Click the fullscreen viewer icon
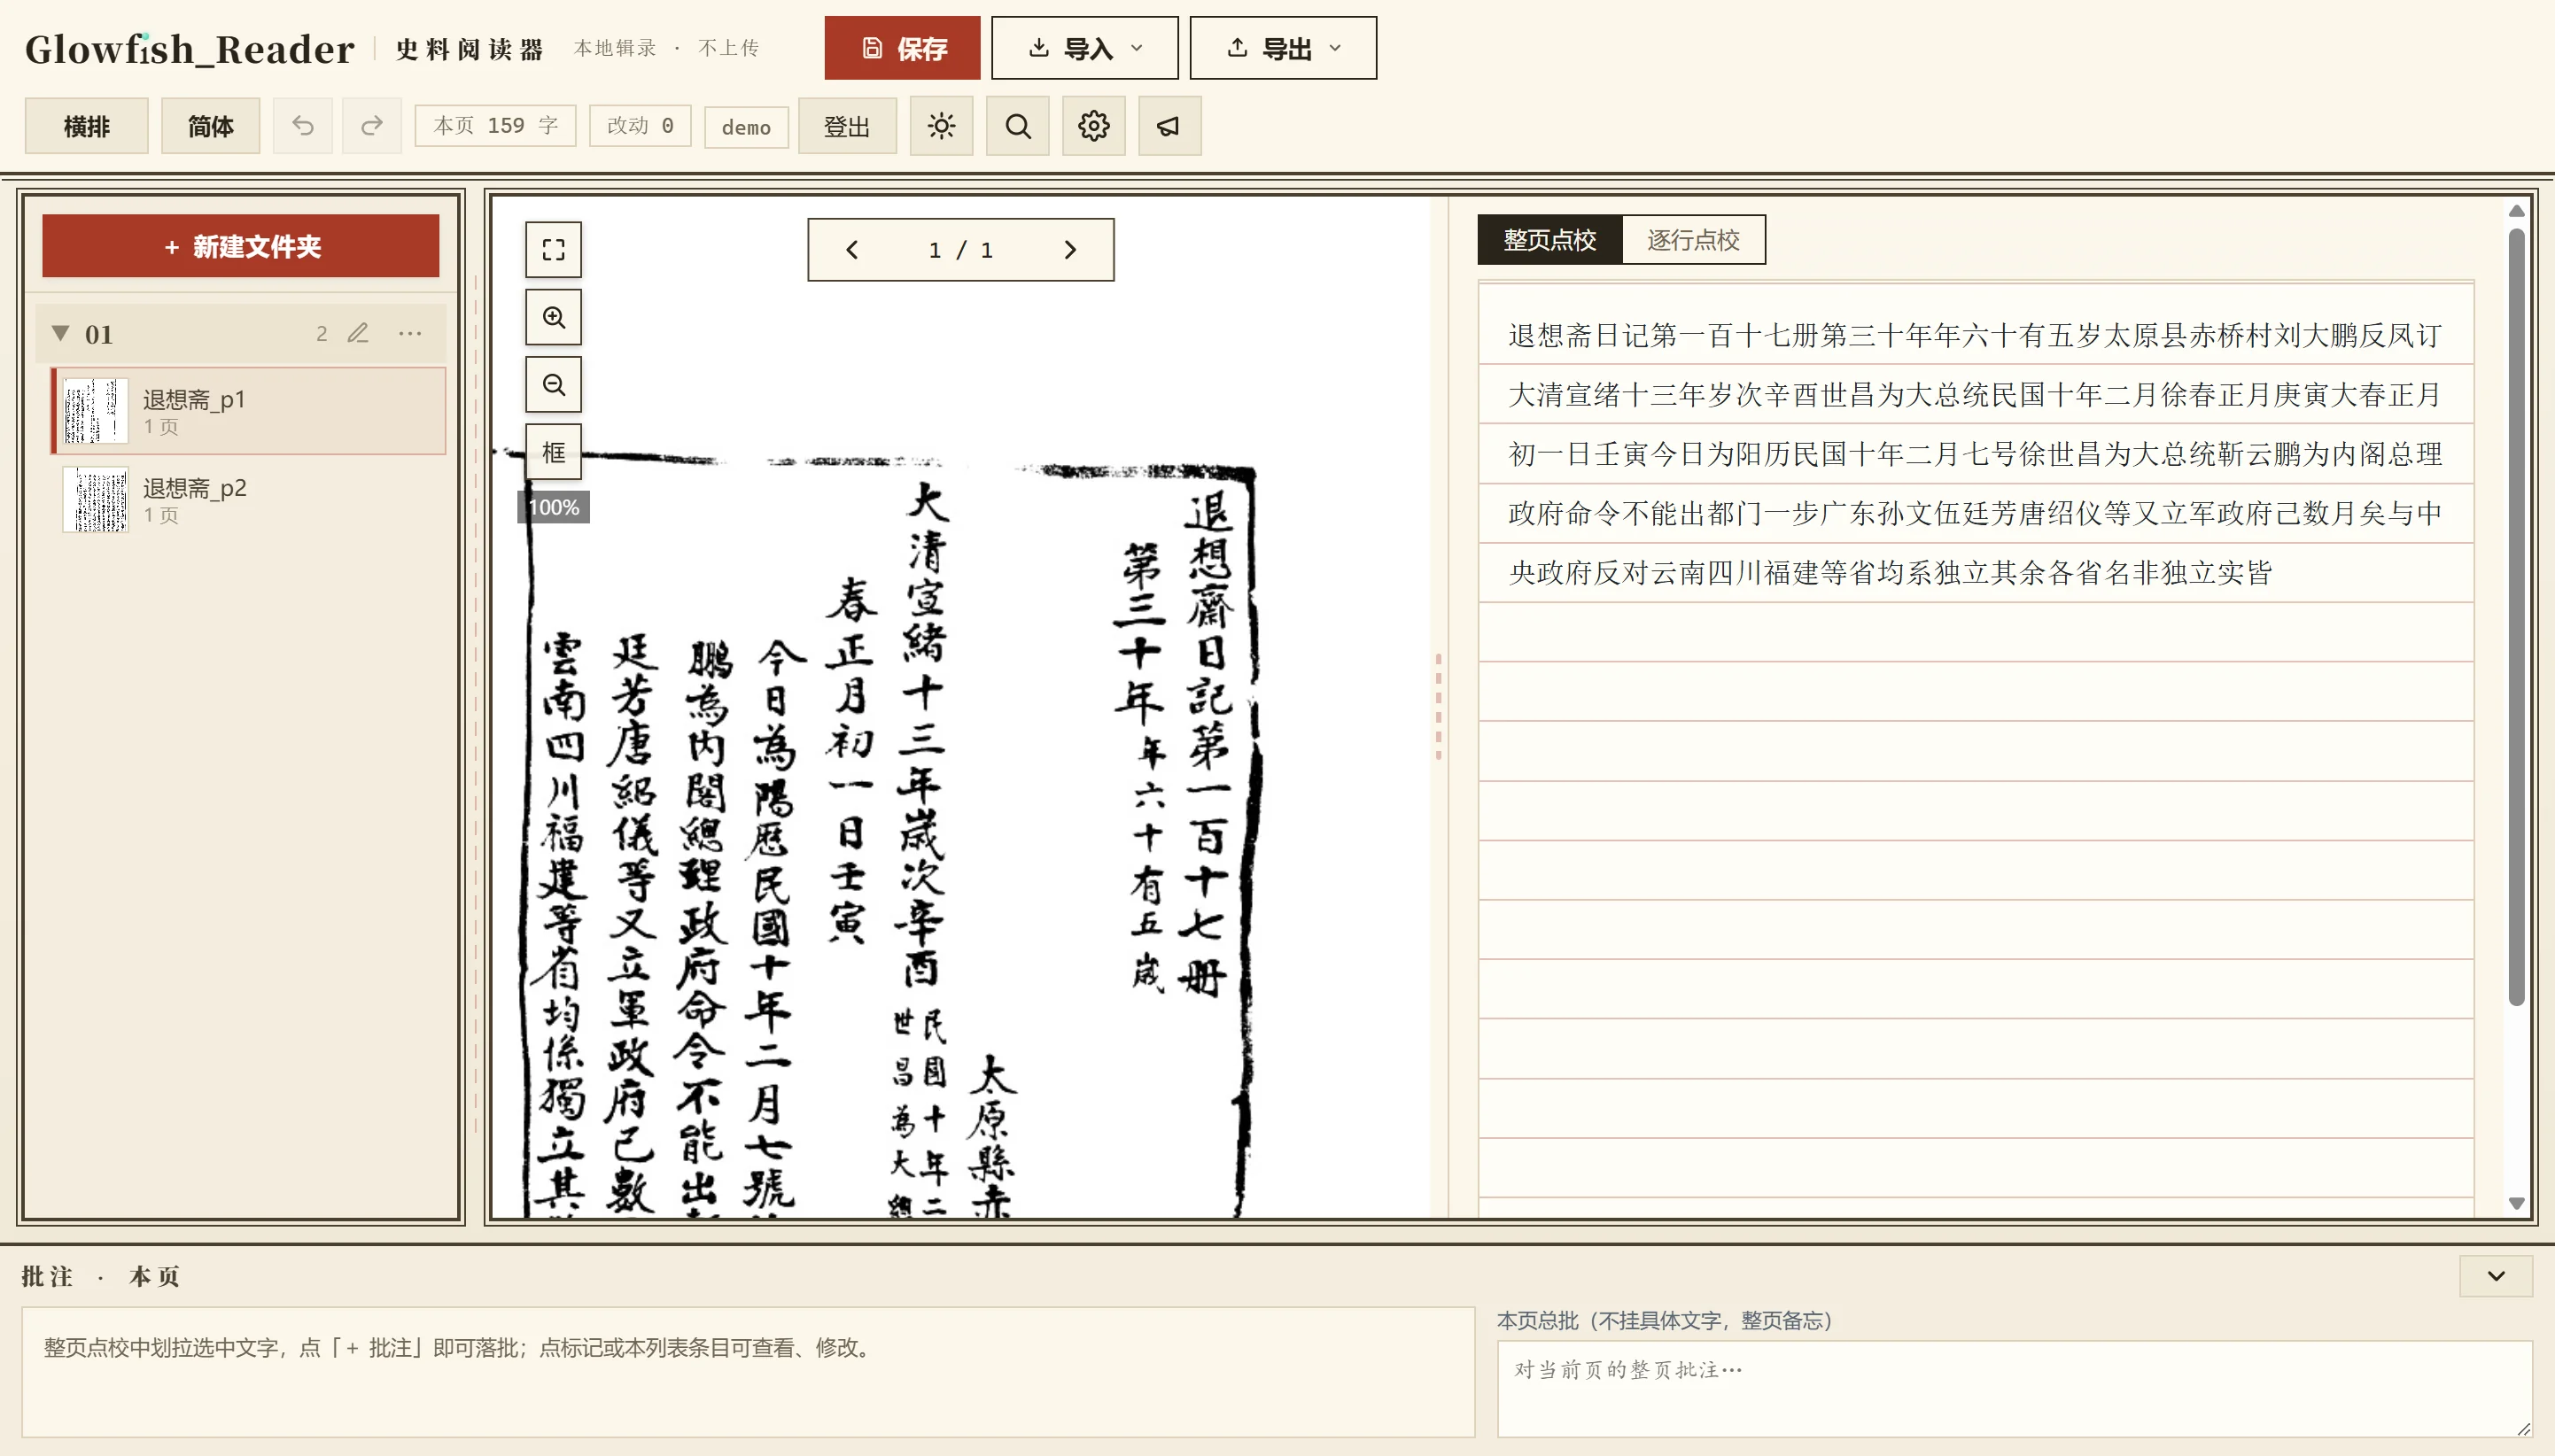Screen dimensions: 2555x1456 [x=553, y=250]
